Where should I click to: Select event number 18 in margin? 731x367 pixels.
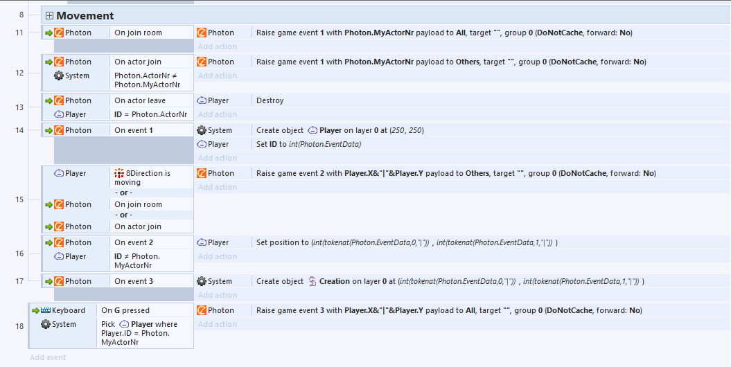19,326
